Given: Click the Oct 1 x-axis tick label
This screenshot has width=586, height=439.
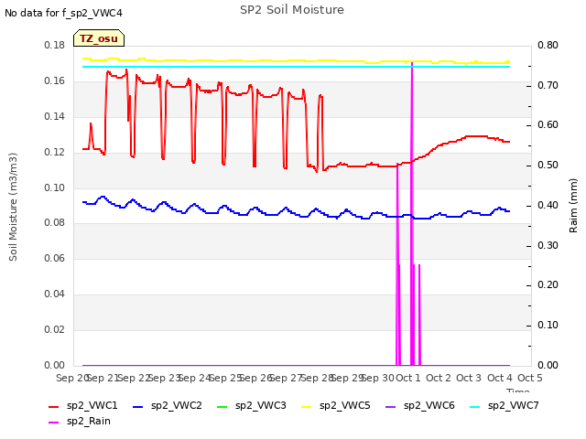Looking at the screenshot, I should click(x=408, y=378).
